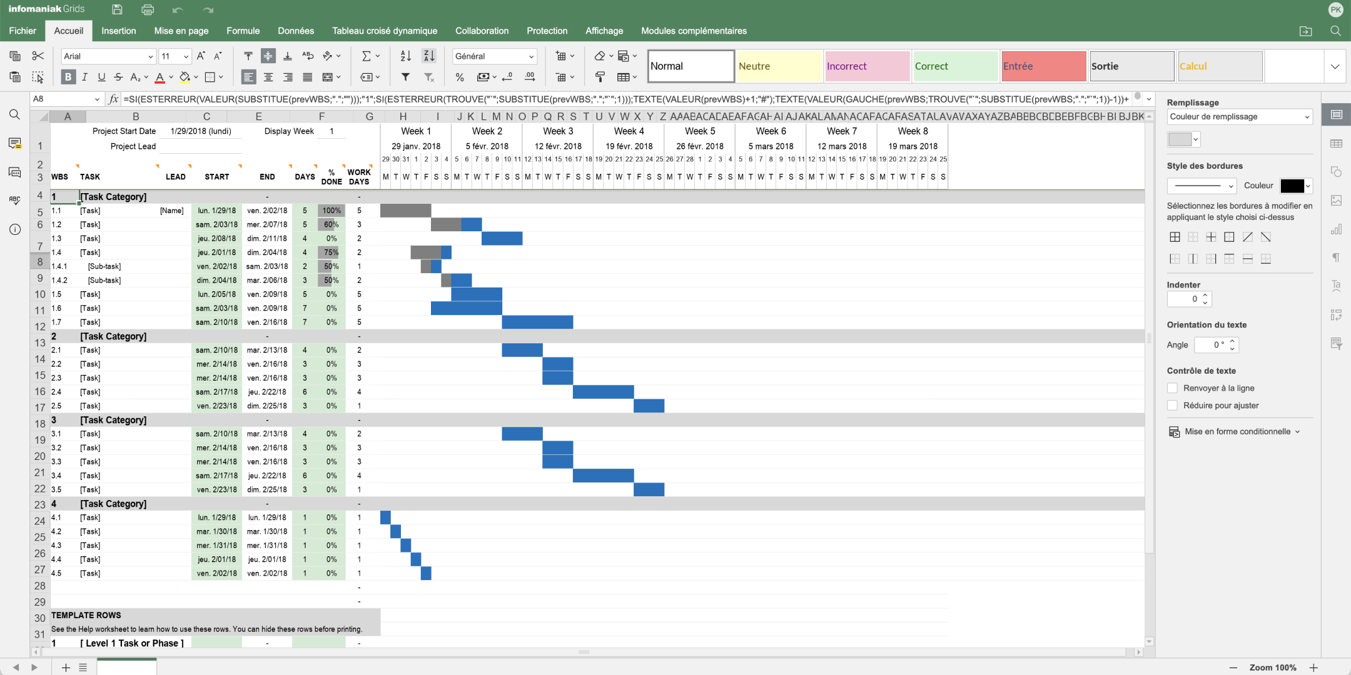Viewport: 1351px width, 675px height.
Task: Click the Print icon
Action: (148, 9)
